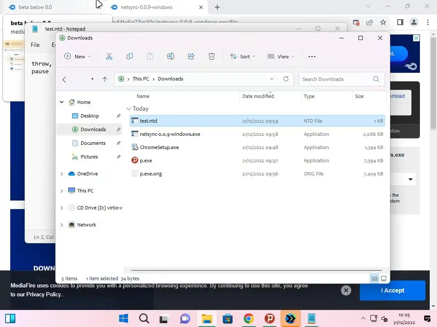Sort by the Name column header
This screenshot has height=327, width=437.
click(143, 96)
